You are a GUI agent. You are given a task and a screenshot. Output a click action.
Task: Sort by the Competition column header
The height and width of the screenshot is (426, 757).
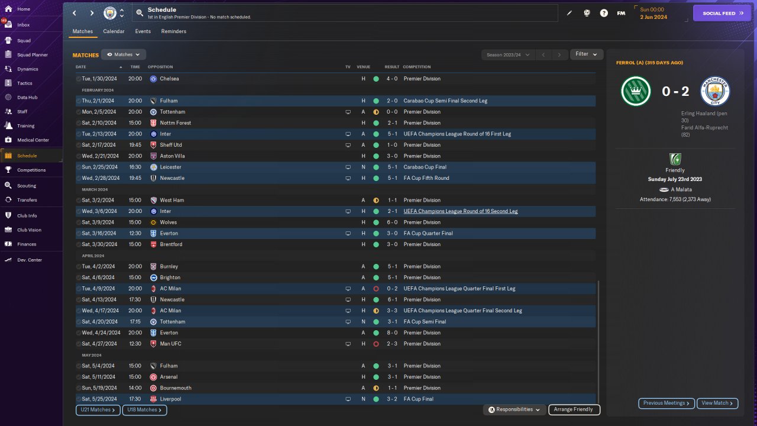417,67
